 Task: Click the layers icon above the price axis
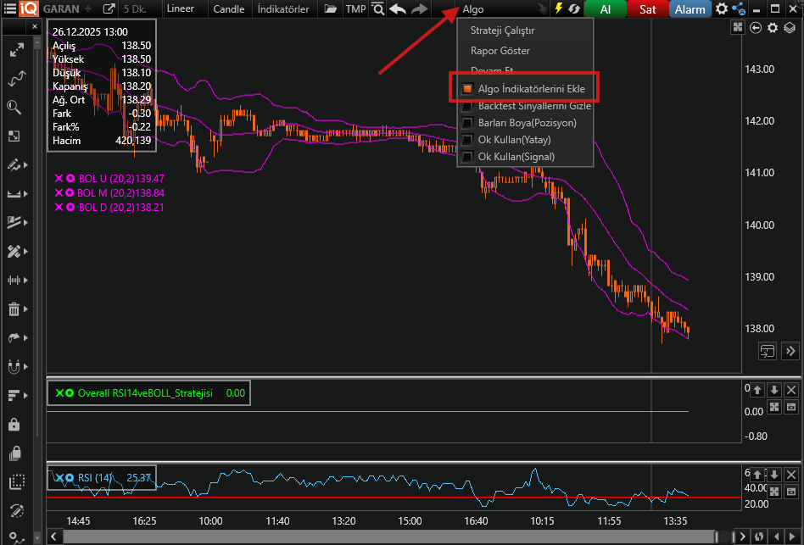tap(790, 28)
